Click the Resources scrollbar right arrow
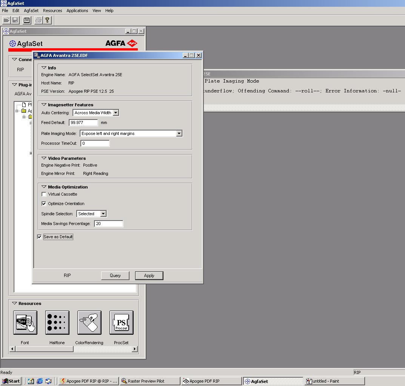 [135, 349]
